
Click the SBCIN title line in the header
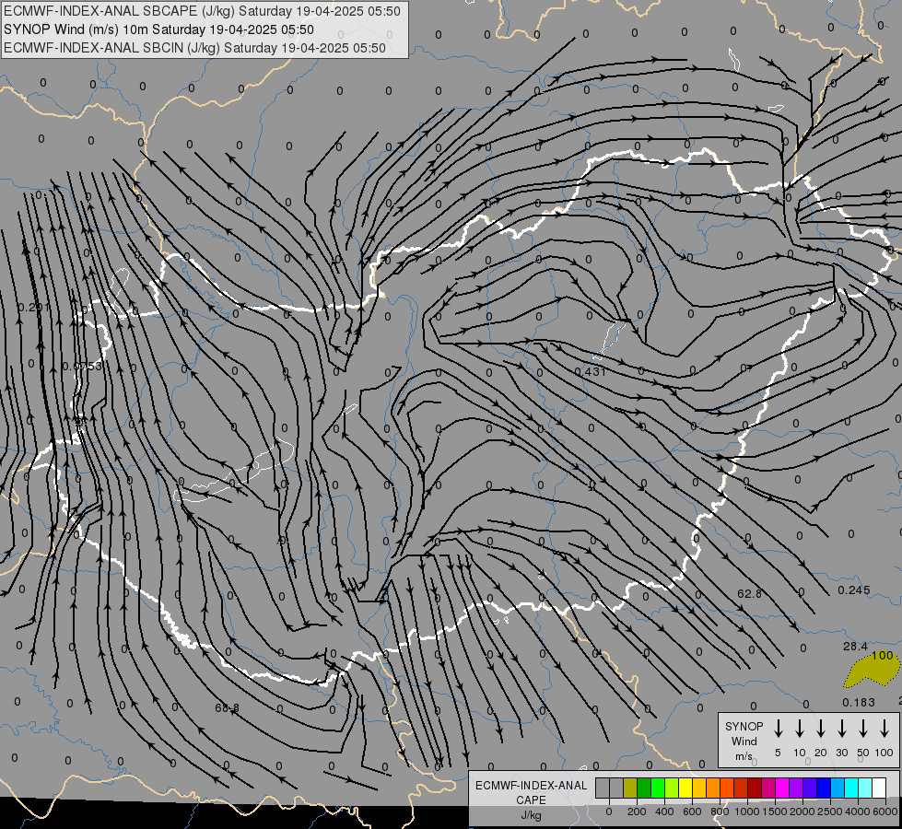[x=194, y=48]
